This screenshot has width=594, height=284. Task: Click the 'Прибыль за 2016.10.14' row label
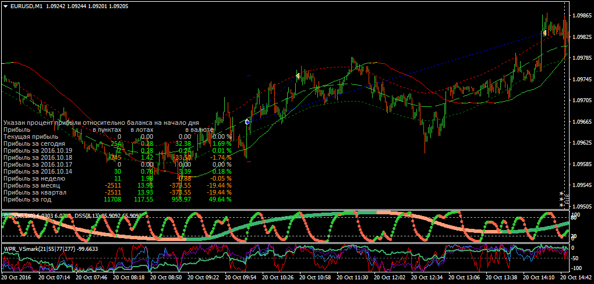pyautogui.click(x=37, y=171)
